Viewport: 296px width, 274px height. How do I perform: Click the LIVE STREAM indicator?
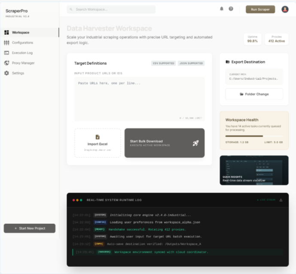pos(266,200)
